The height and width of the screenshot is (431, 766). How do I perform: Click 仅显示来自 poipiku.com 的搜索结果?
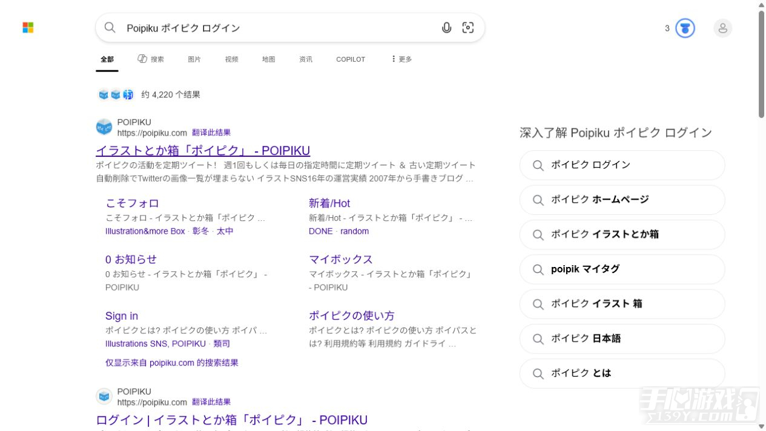tap(172, 363)
